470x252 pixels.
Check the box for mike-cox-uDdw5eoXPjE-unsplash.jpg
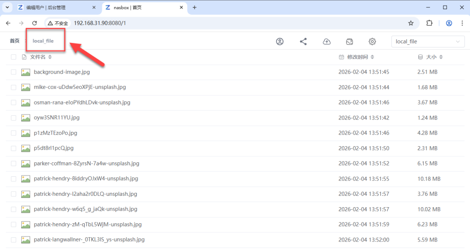[13, 87]
